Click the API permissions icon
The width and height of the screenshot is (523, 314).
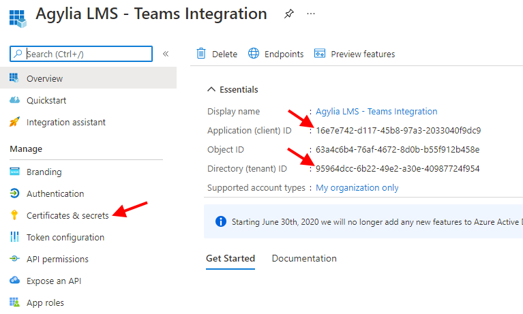click(14, 258)
